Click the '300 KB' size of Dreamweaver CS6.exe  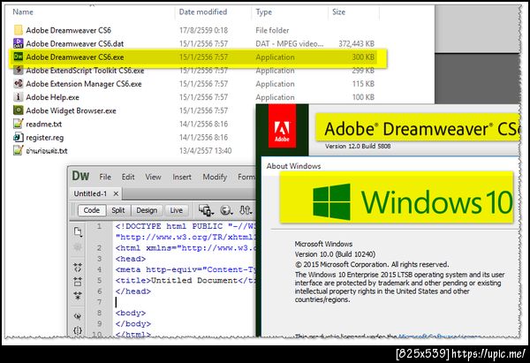tap(363, 57)
